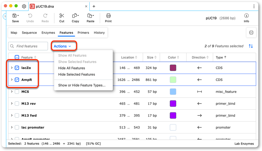Sort by the Color column header
The width and height of the screenshot is (262, 151).
pyautogui.click(x=174, y=57)
